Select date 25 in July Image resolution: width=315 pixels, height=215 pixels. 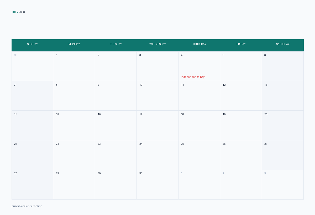(x=199, y=155)
